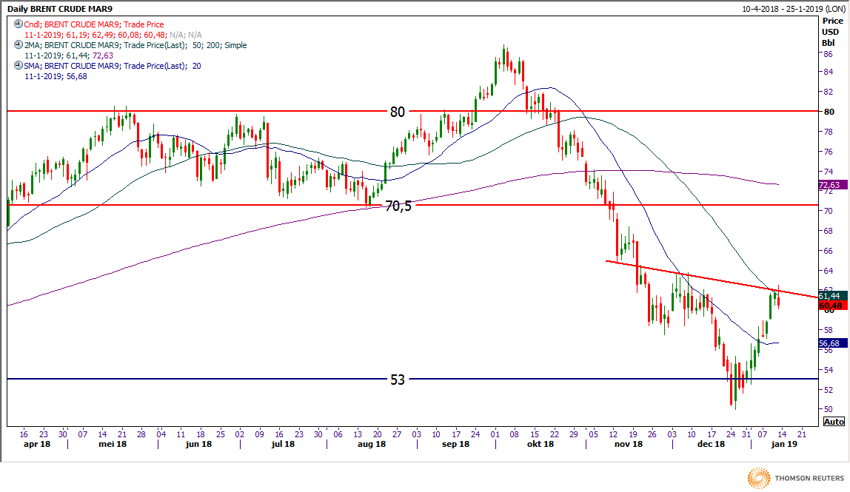Click the dec 18 month label

pos(712,444)
